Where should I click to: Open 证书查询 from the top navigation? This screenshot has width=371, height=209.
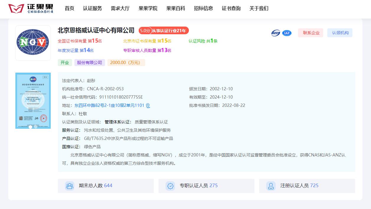click(231, 9)
